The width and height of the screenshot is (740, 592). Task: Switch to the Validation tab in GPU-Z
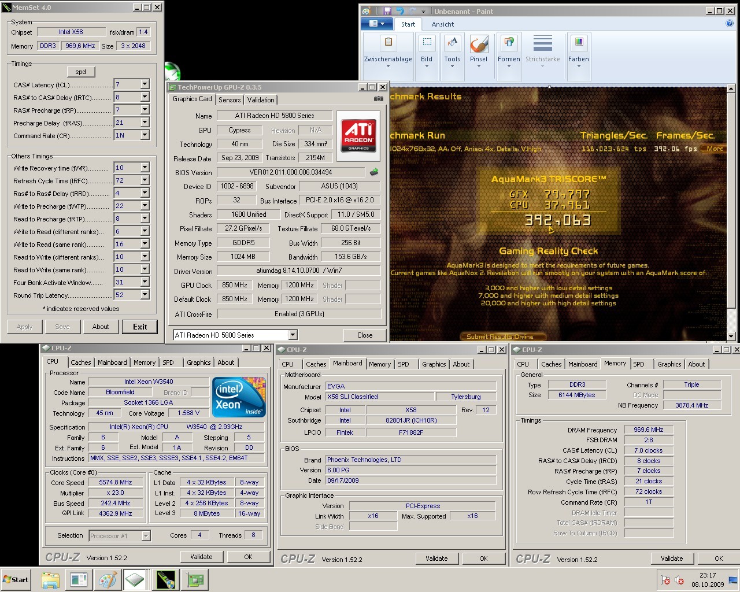(261, 99)
